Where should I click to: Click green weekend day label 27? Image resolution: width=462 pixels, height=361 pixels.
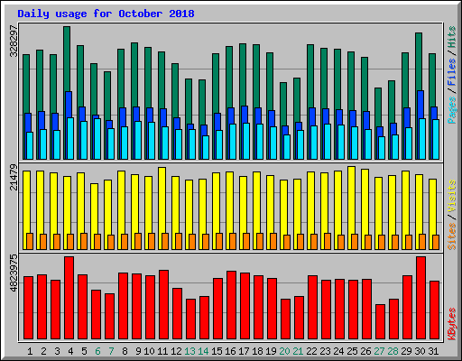[x=379, y=351]
